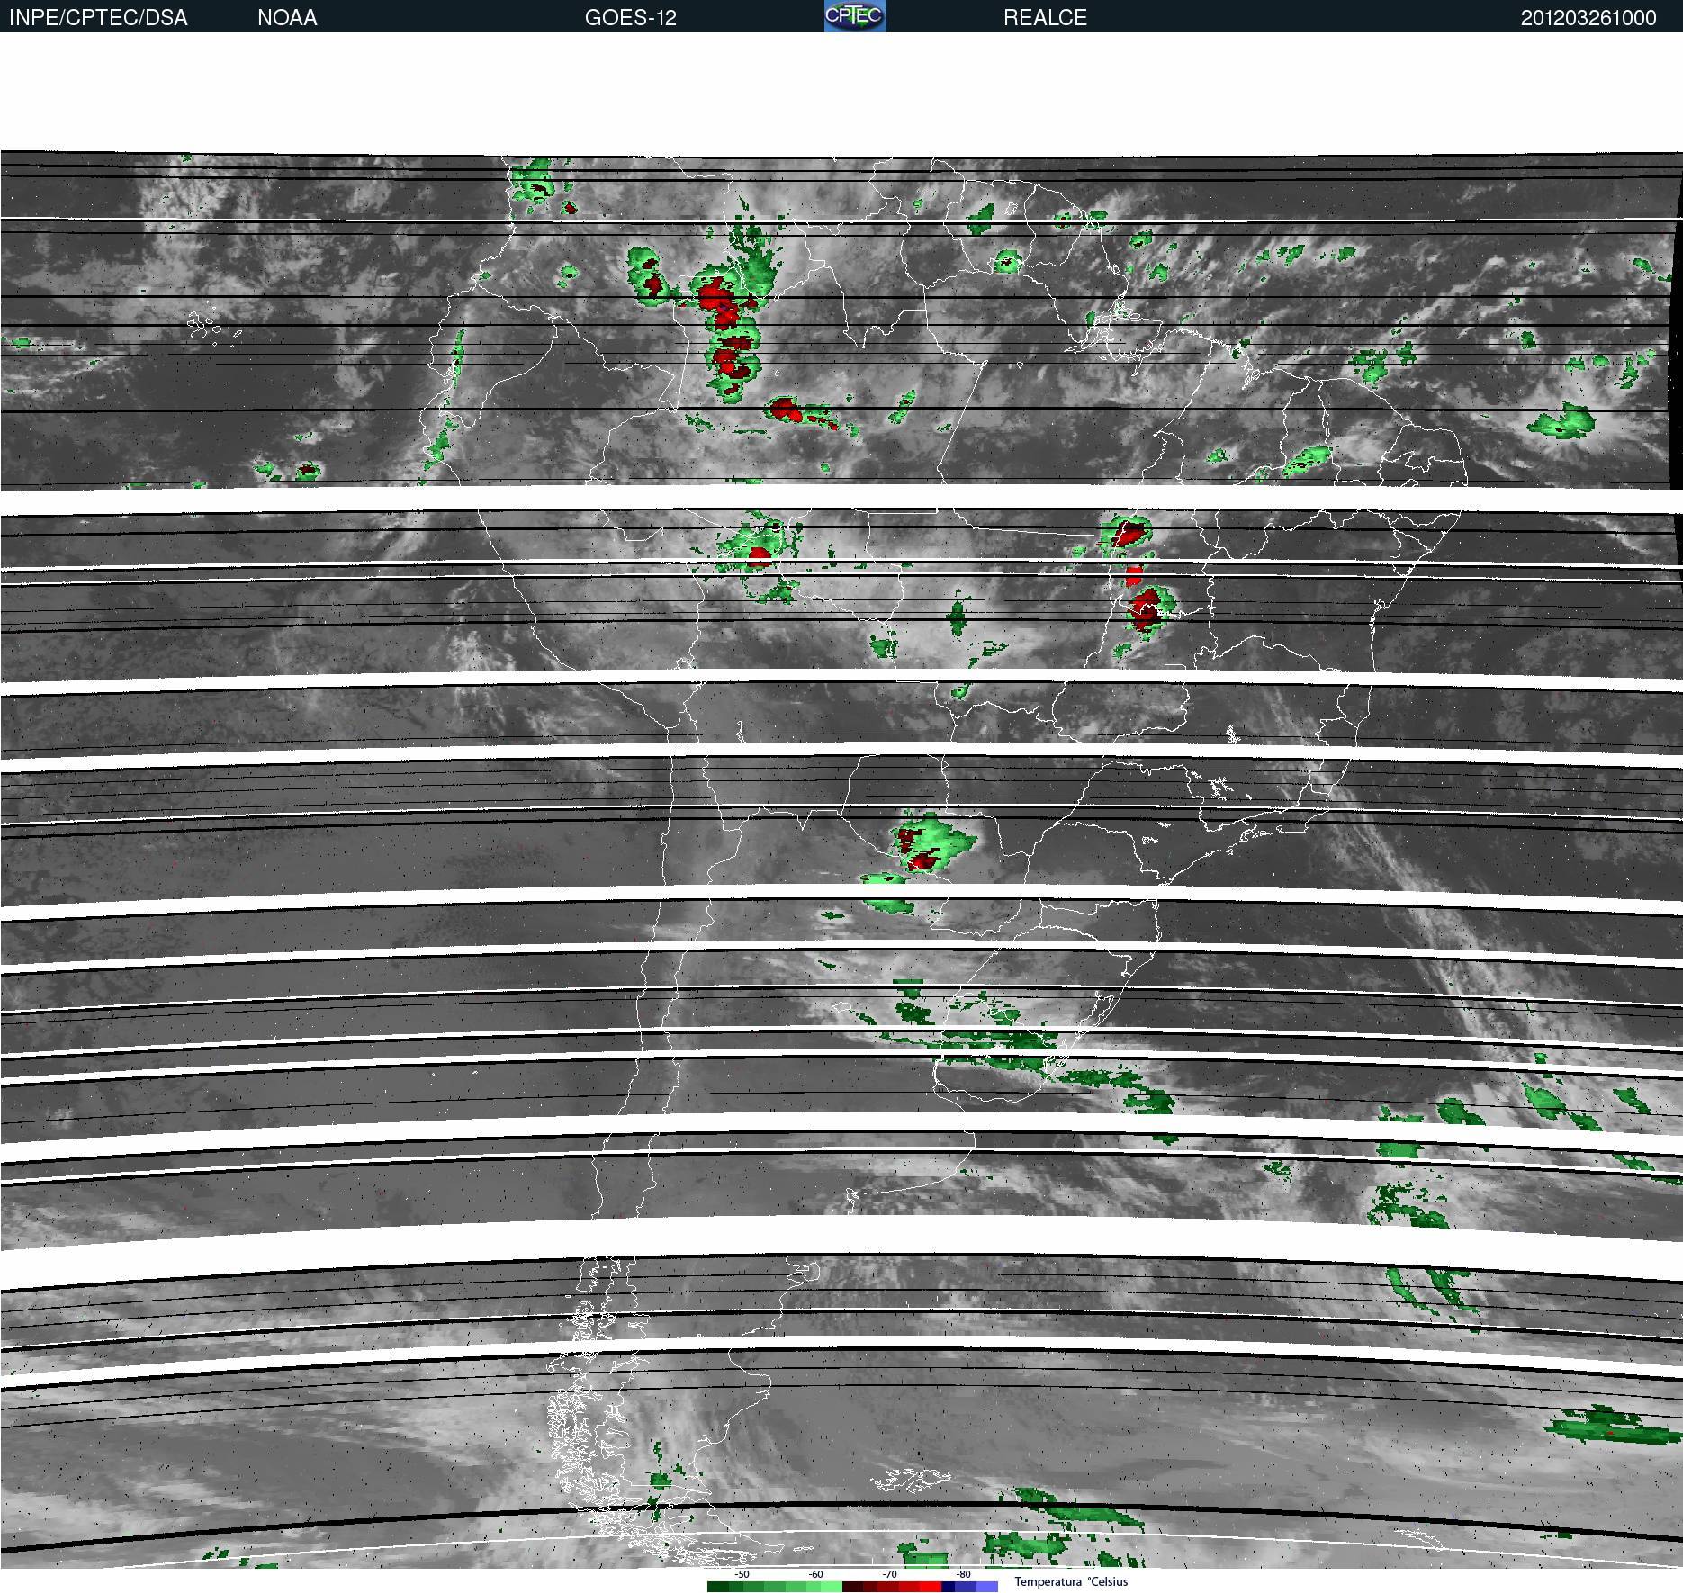Select the Temperatura °Celsius legend label
1683x1593 pixels.
click(1071, 1581)
